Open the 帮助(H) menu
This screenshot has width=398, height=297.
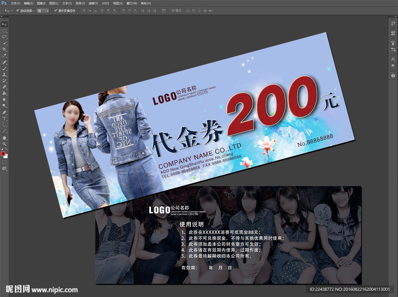[146, 3]
